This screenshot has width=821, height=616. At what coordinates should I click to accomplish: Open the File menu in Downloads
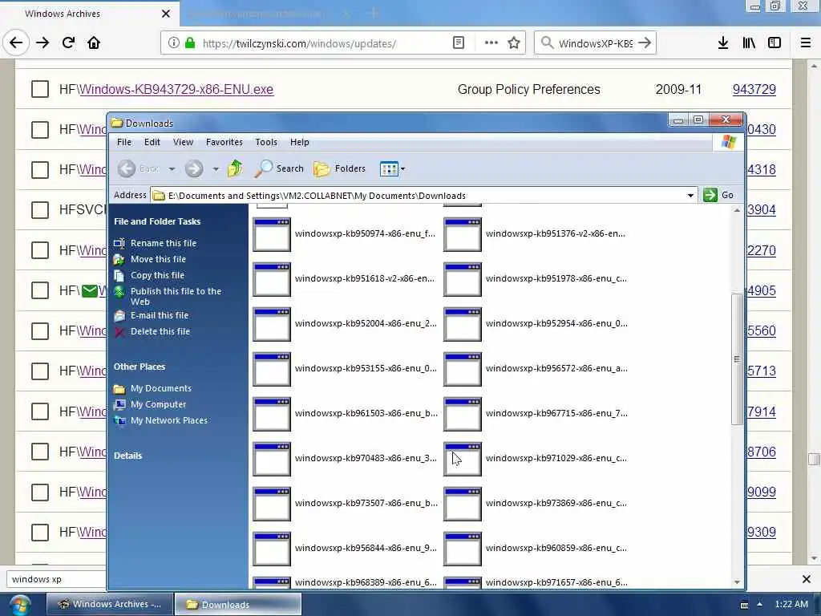(x=124, y=142)
